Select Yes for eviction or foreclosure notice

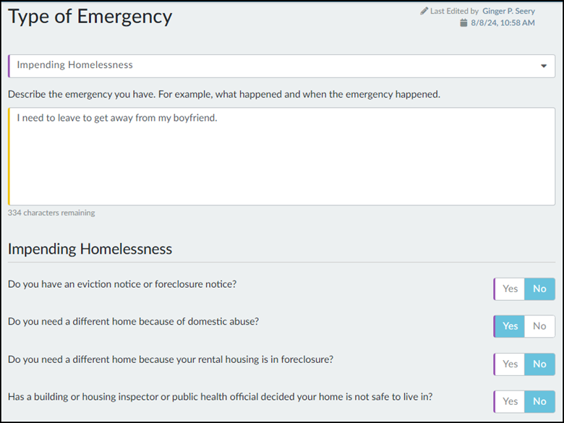(510, 289)
